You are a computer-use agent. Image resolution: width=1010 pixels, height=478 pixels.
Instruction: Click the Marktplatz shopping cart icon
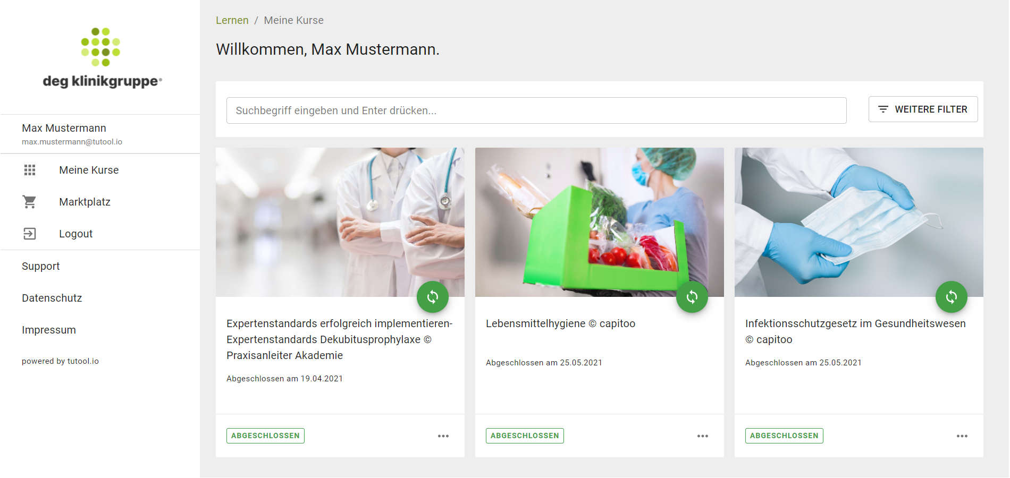click(30, 202)
